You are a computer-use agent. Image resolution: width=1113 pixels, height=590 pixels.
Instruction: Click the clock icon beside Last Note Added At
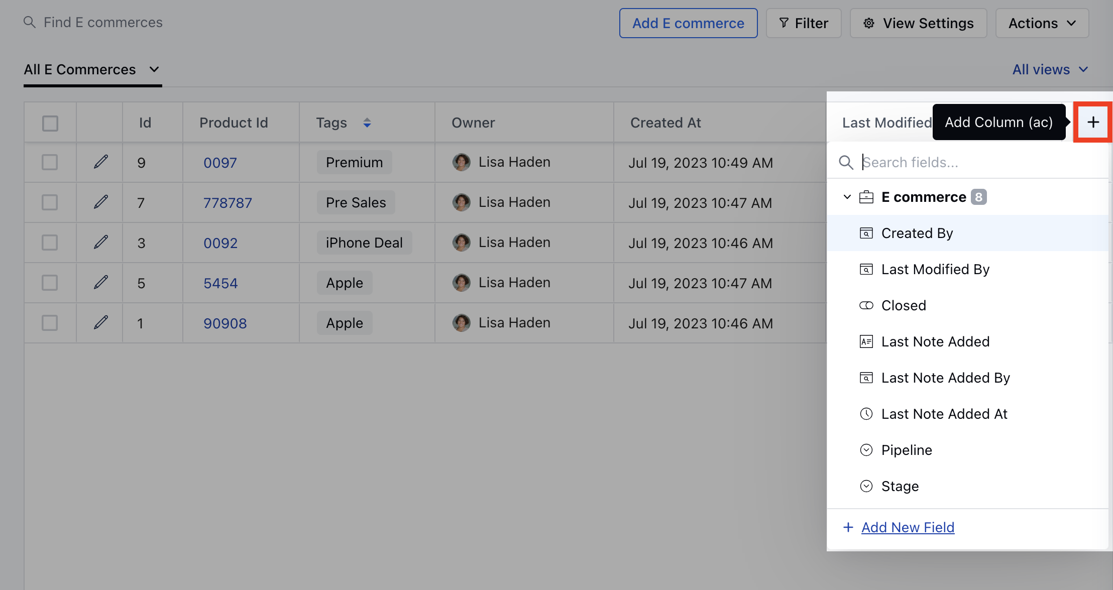tap(866, 414)
